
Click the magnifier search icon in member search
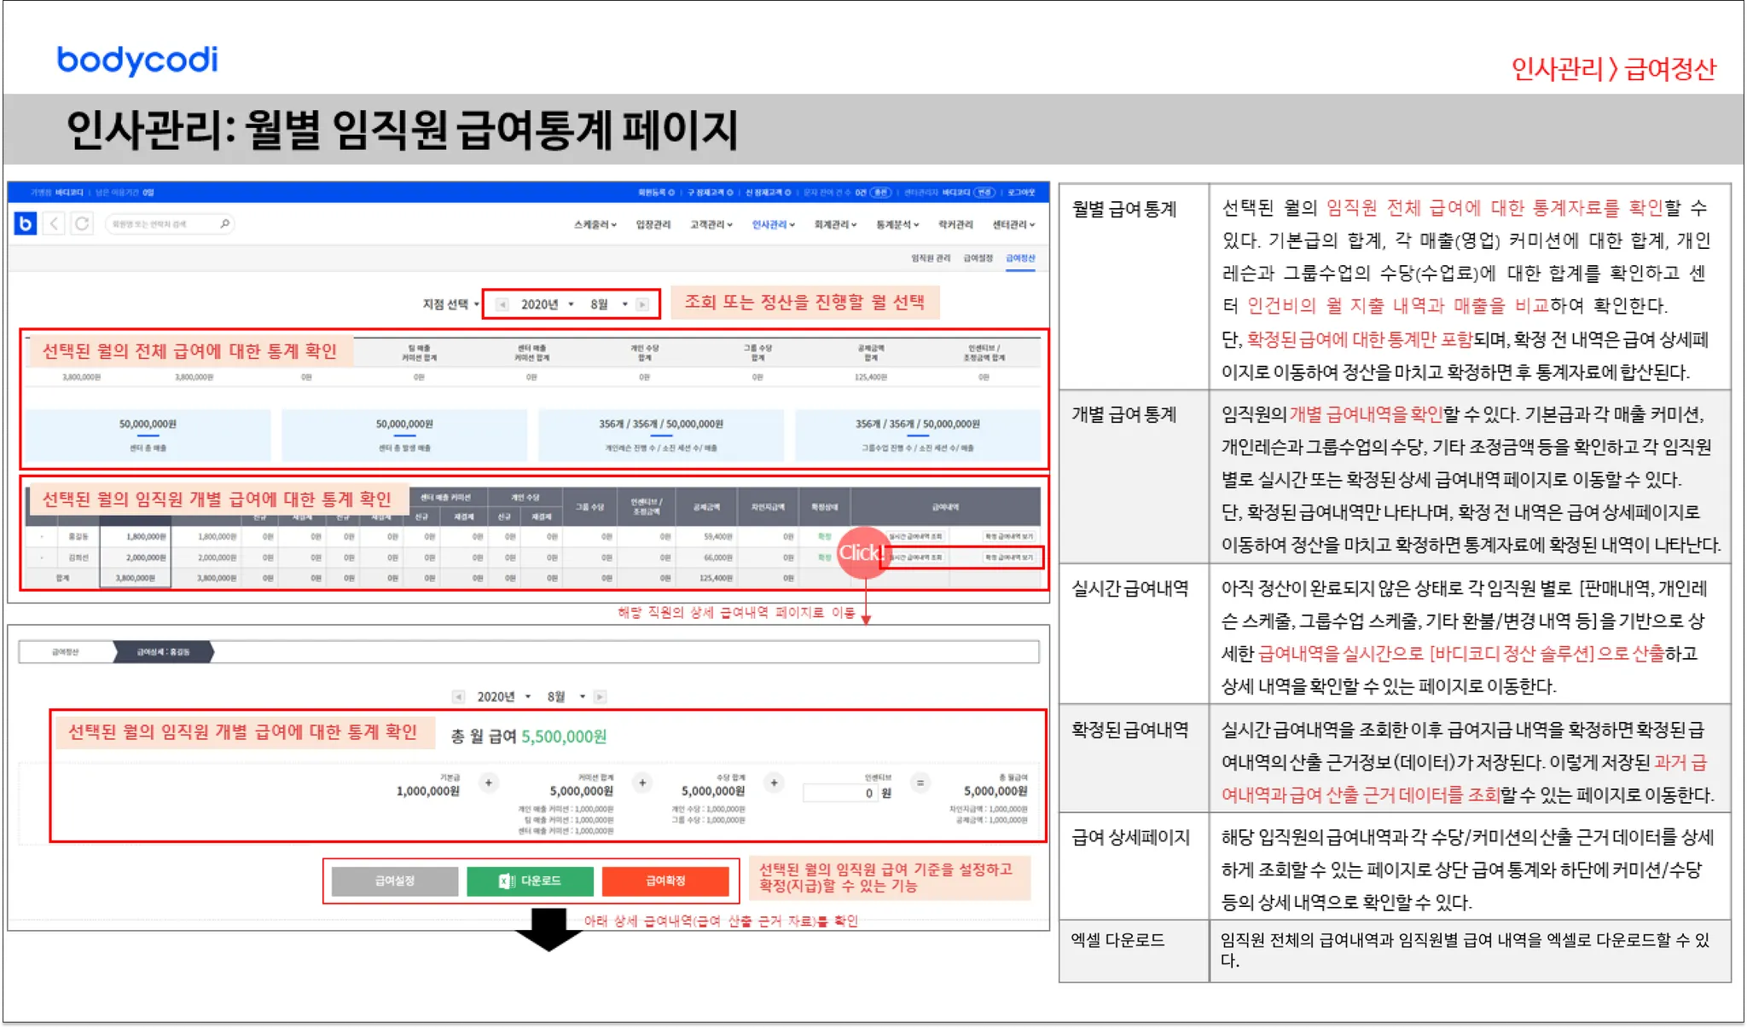click(224, 223)
